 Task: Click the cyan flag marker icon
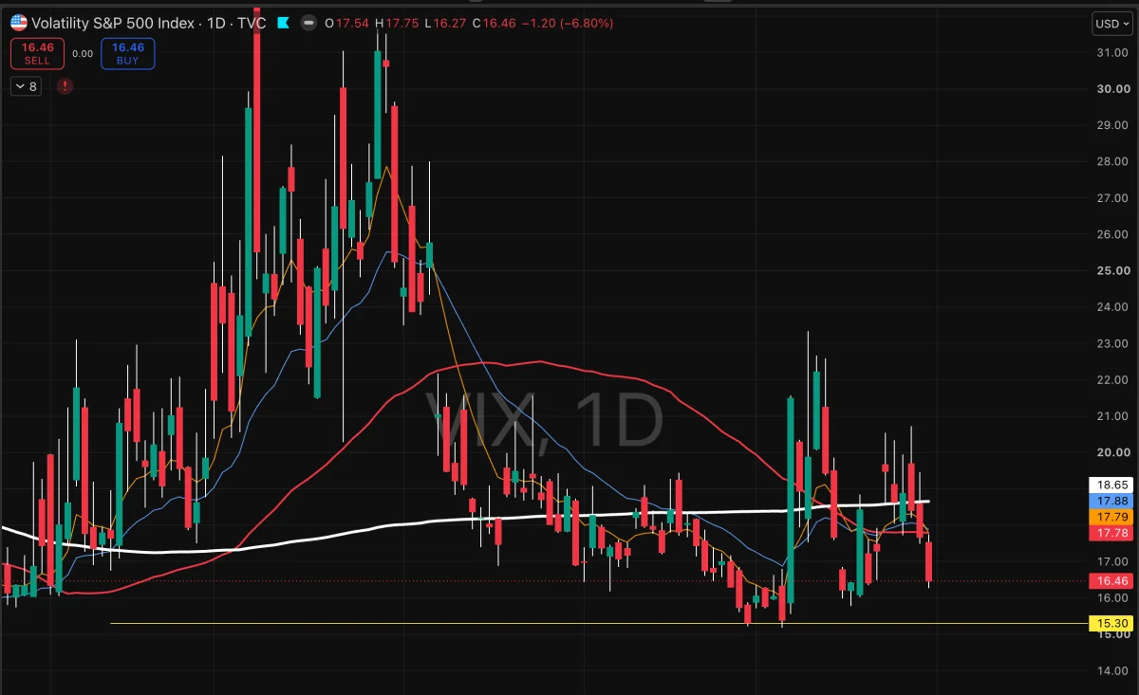283,23
